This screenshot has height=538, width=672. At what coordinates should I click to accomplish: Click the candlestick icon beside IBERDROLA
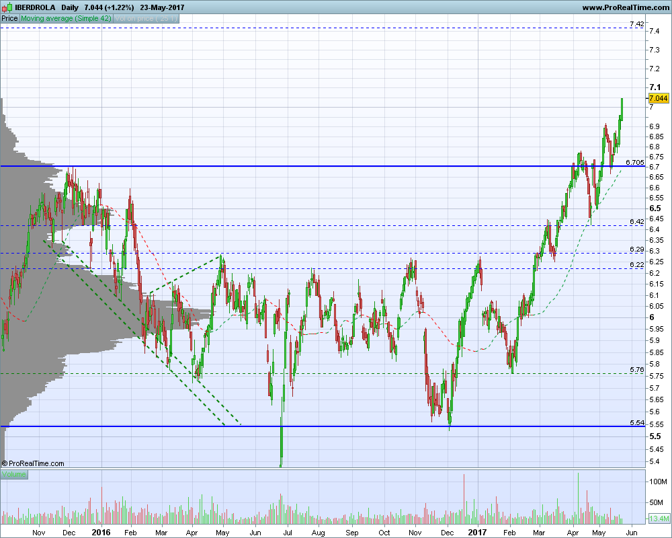[7, 7]
